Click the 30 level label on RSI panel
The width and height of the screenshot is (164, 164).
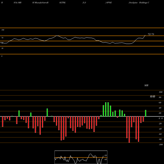click(x=2, y=48)
